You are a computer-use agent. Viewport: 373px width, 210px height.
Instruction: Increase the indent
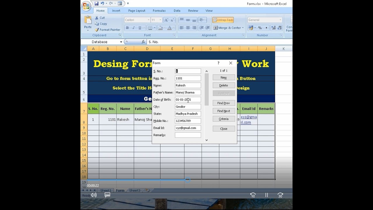coord(207,28)
